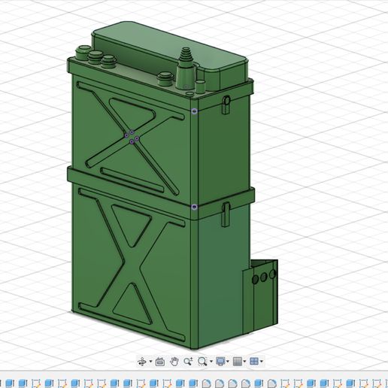The height and width of the screenshot is (388, 388).
Task: Expand the Display Settings dropdown arrow
Action: pos(227,362)
